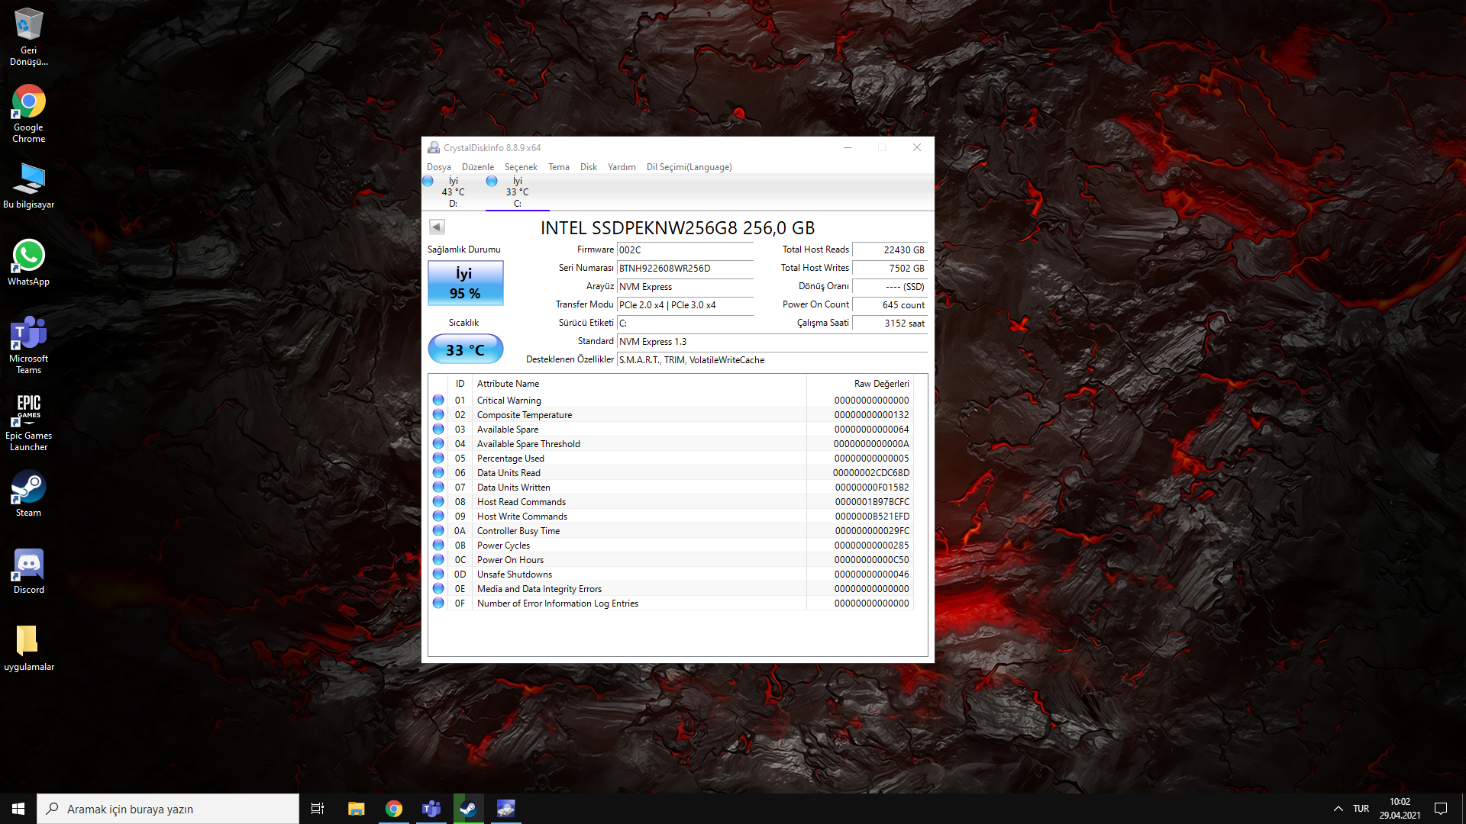Click the 33 °C temperature button
Viewport: 1466px width, 824px height.
click(465, 349)
